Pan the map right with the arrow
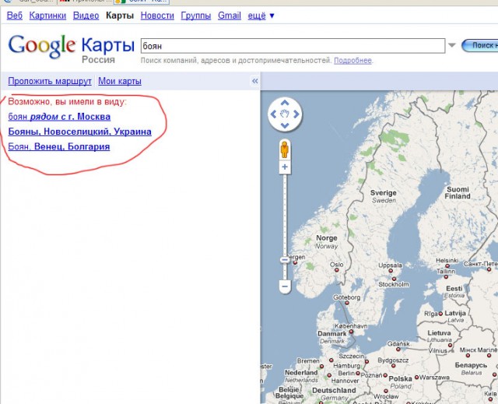Image resolution: width=498 pixels, height=404 pixels. pyautogui.click(x=296, y=114)
